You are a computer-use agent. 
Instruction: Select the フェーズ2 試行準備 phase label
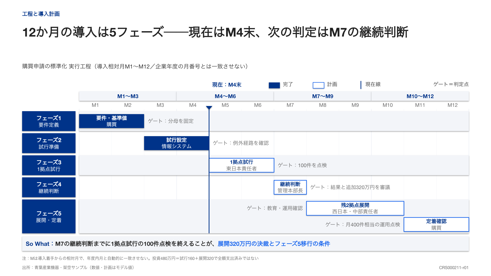[49, 143]
